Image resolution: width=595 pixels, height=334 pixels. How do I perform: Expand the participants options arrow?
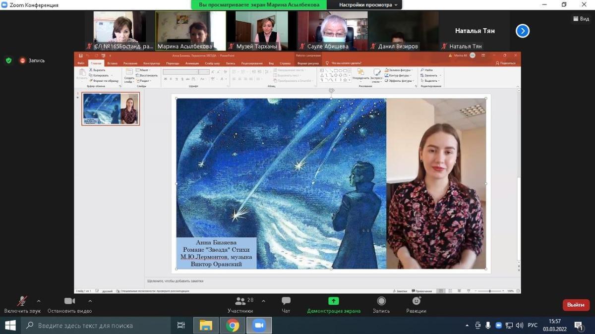(263, 301)
